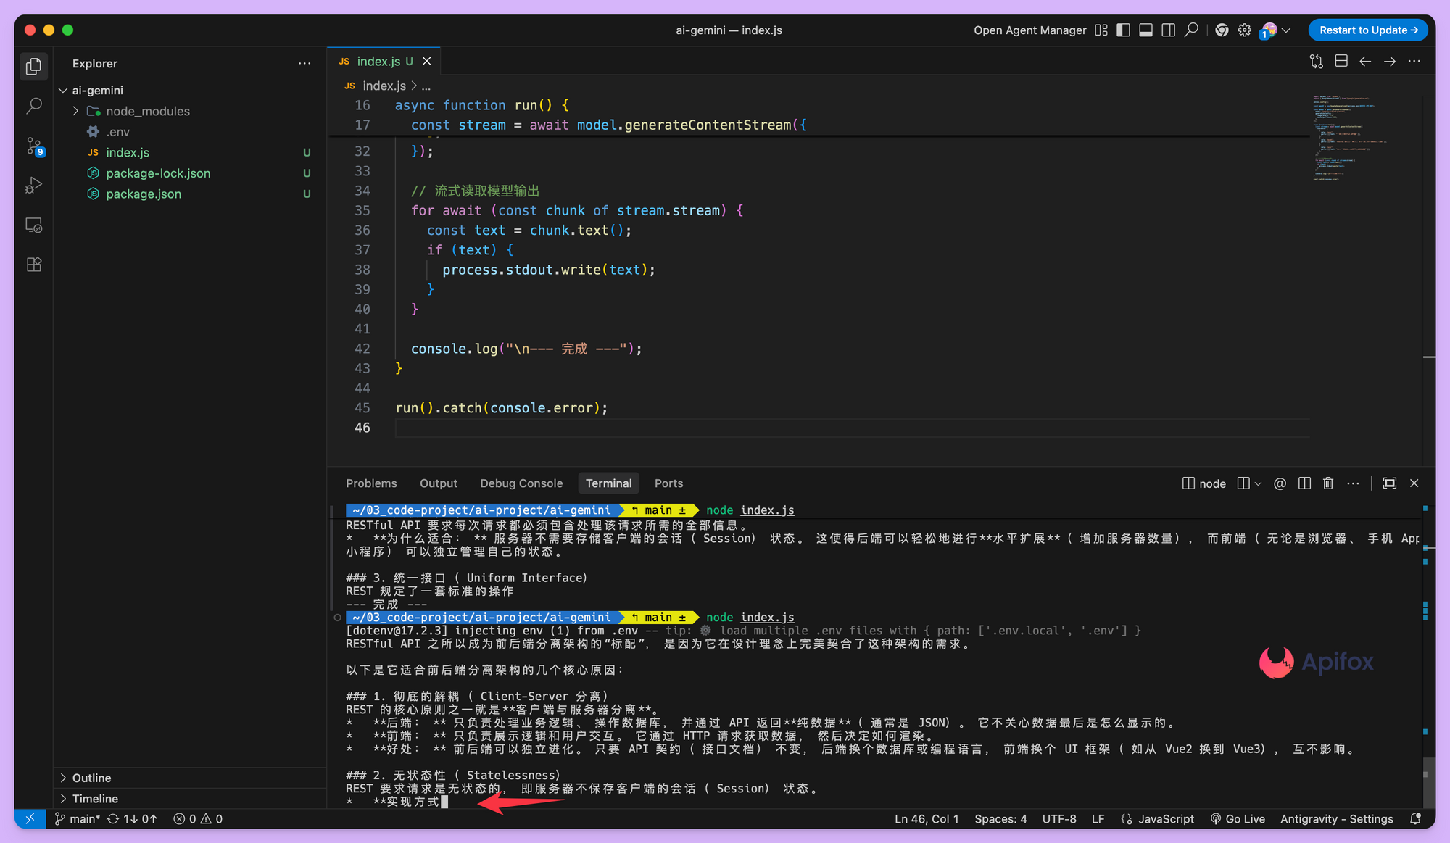Toggle secondary sidebar visibility
Screen dimensions: 1450x843
tap(1168, 30)
